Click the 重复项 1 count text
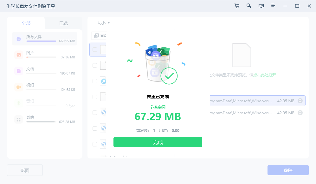The height and width of the screenshot is (184, 316). [x=146, y=131]
